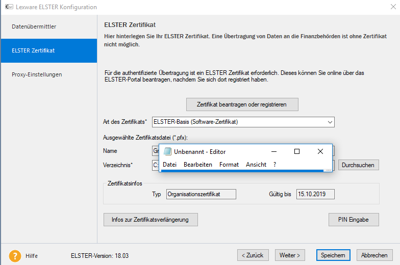The width and height of the screenshot is (400, 265).
Task: Open the Art des Zertifikats dropdown
Action: 330,122
